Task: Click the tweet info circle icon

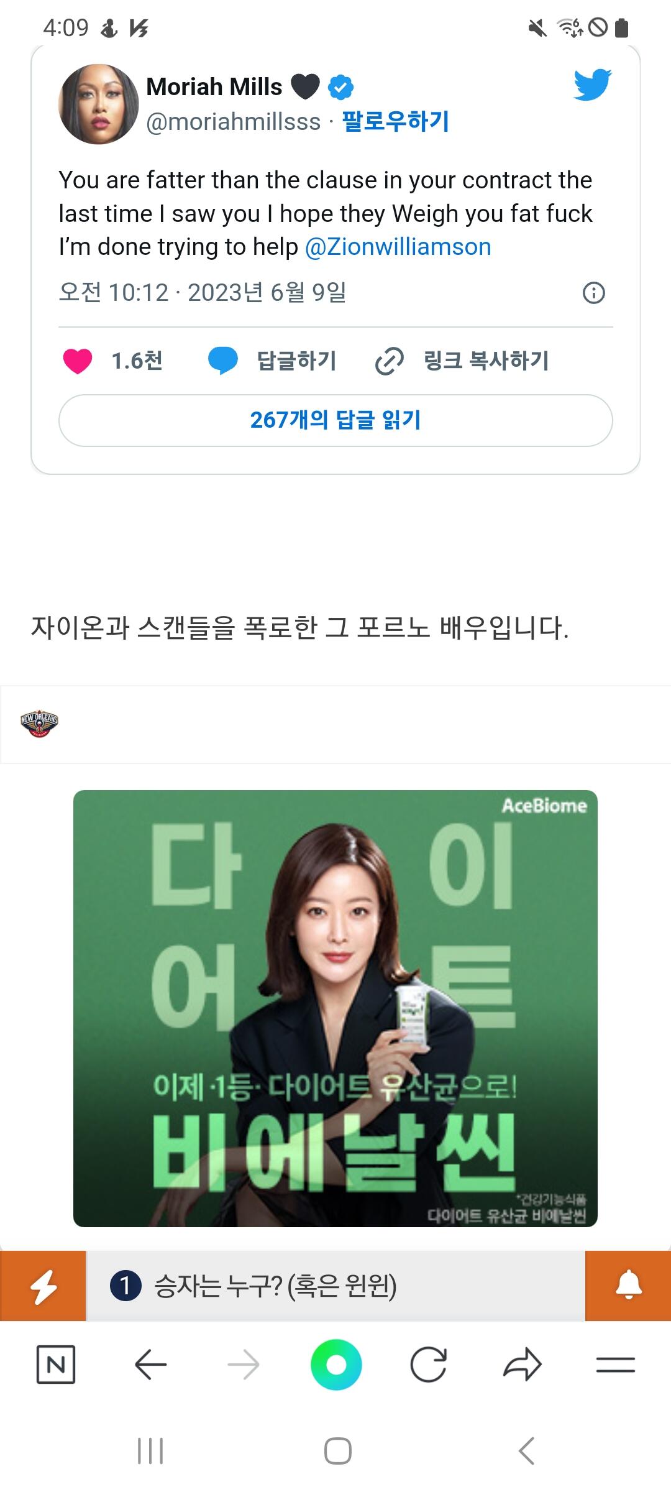Action: pos(593,292)
